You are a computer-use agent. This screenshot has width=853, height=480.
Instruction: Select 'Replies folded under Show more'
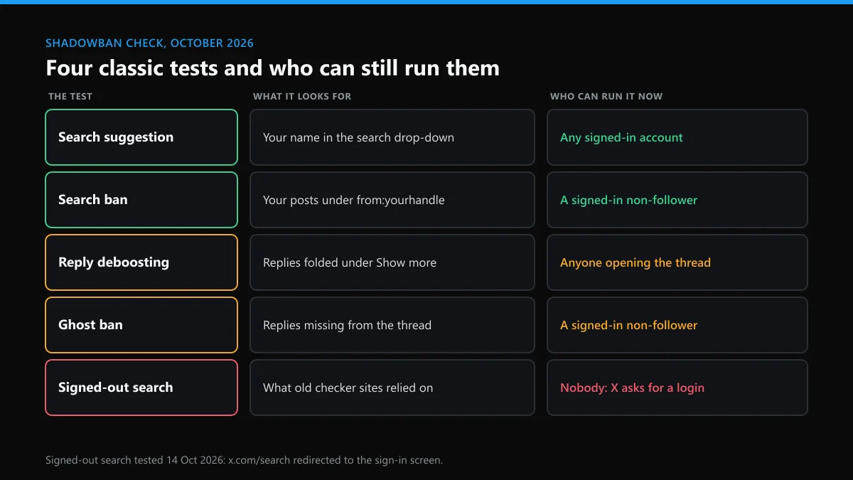(x=392, y=262)
